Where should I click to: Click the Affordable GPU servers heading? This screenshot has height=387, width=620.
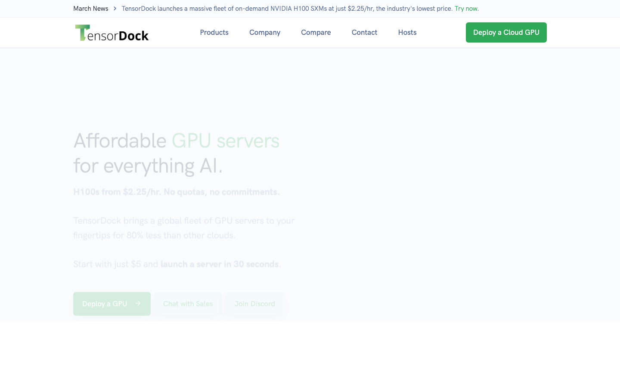click(x=177, y=153)
